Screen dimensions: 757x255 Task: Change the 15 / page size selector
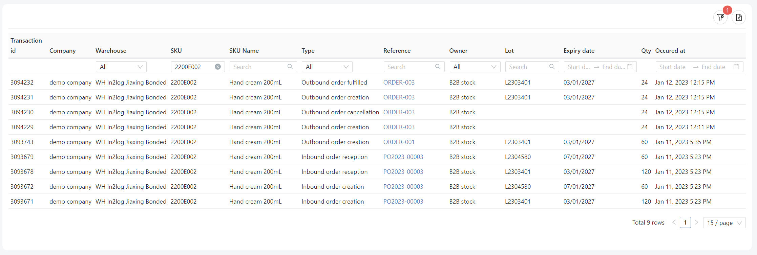724,223
